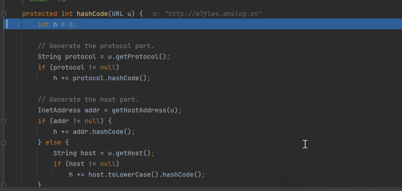The width and height of the screenshot is (402, 191).
Task: Click the InetAddress type name
Action: (59, 110)
